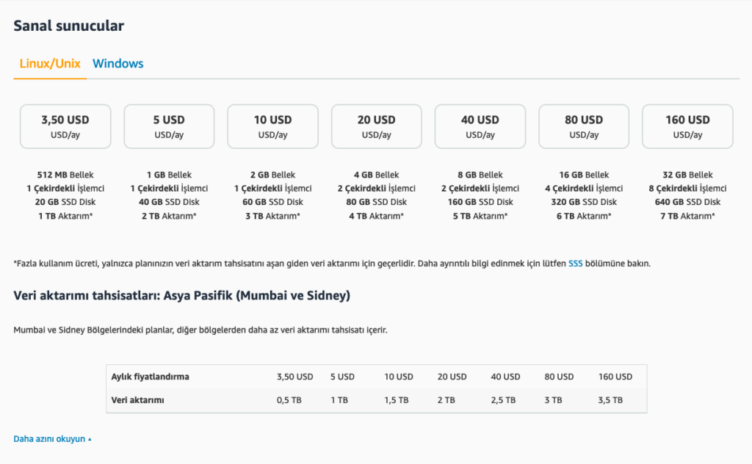Click the Veri aktarımı row header
The width and height of the screenshot is (752, 464).
pyautogui.click(x=137, y=400)
